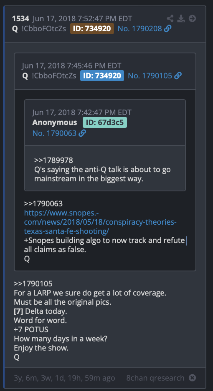Click the >>1789978 reply reference
This screenshot has height=391, width=213.
(x=53, y=160)
